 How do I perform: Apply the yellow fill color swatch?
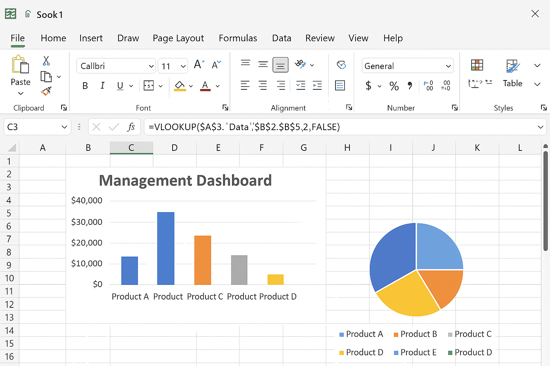click(180, 86)
